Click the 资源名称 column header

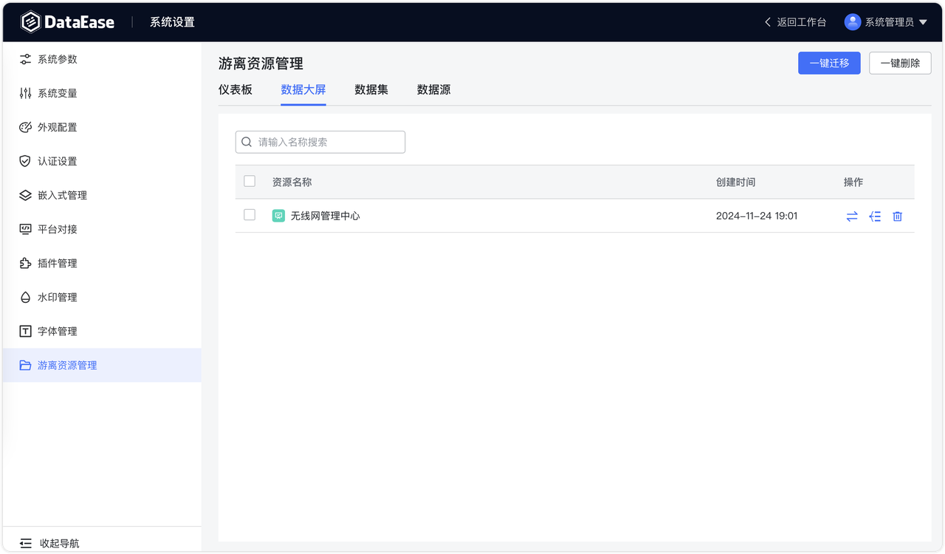click(292, 182)
